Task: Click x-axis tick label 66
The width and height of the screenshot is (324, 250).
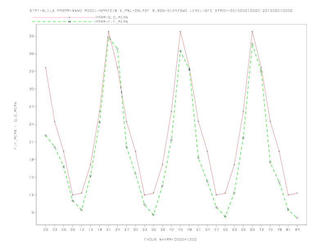Action: pos(243,230)
